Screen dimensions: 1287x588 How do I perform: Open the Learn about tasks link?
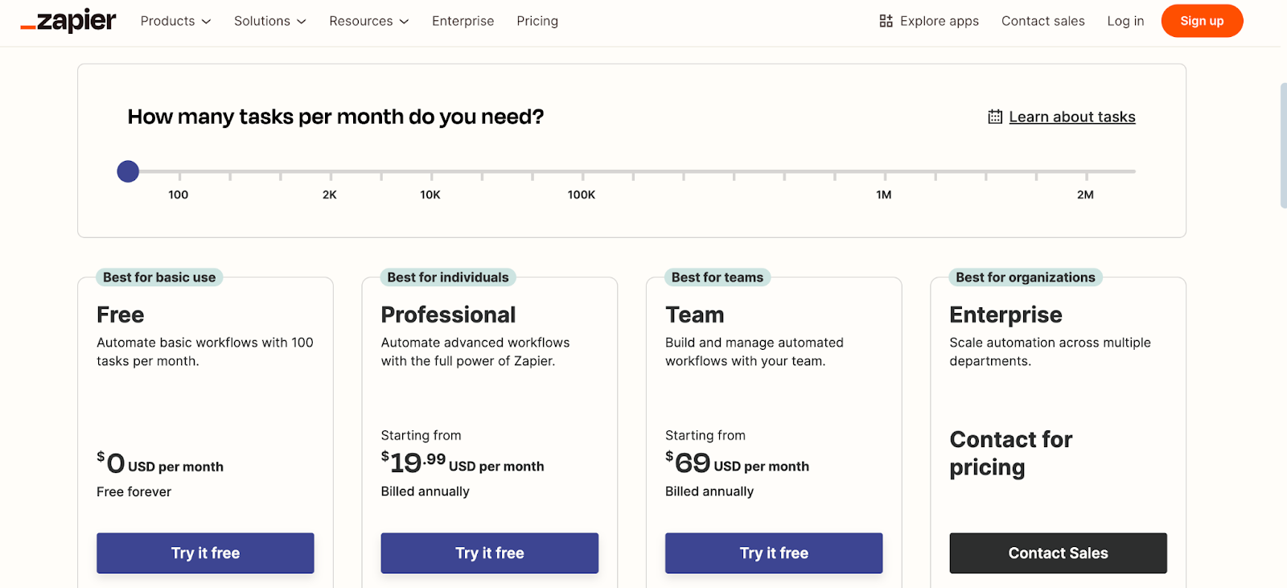tap(1071, 116)
